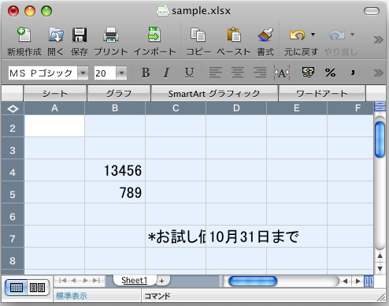
Task: Go to next sheet tab arrow
Action: coord(85,280)
